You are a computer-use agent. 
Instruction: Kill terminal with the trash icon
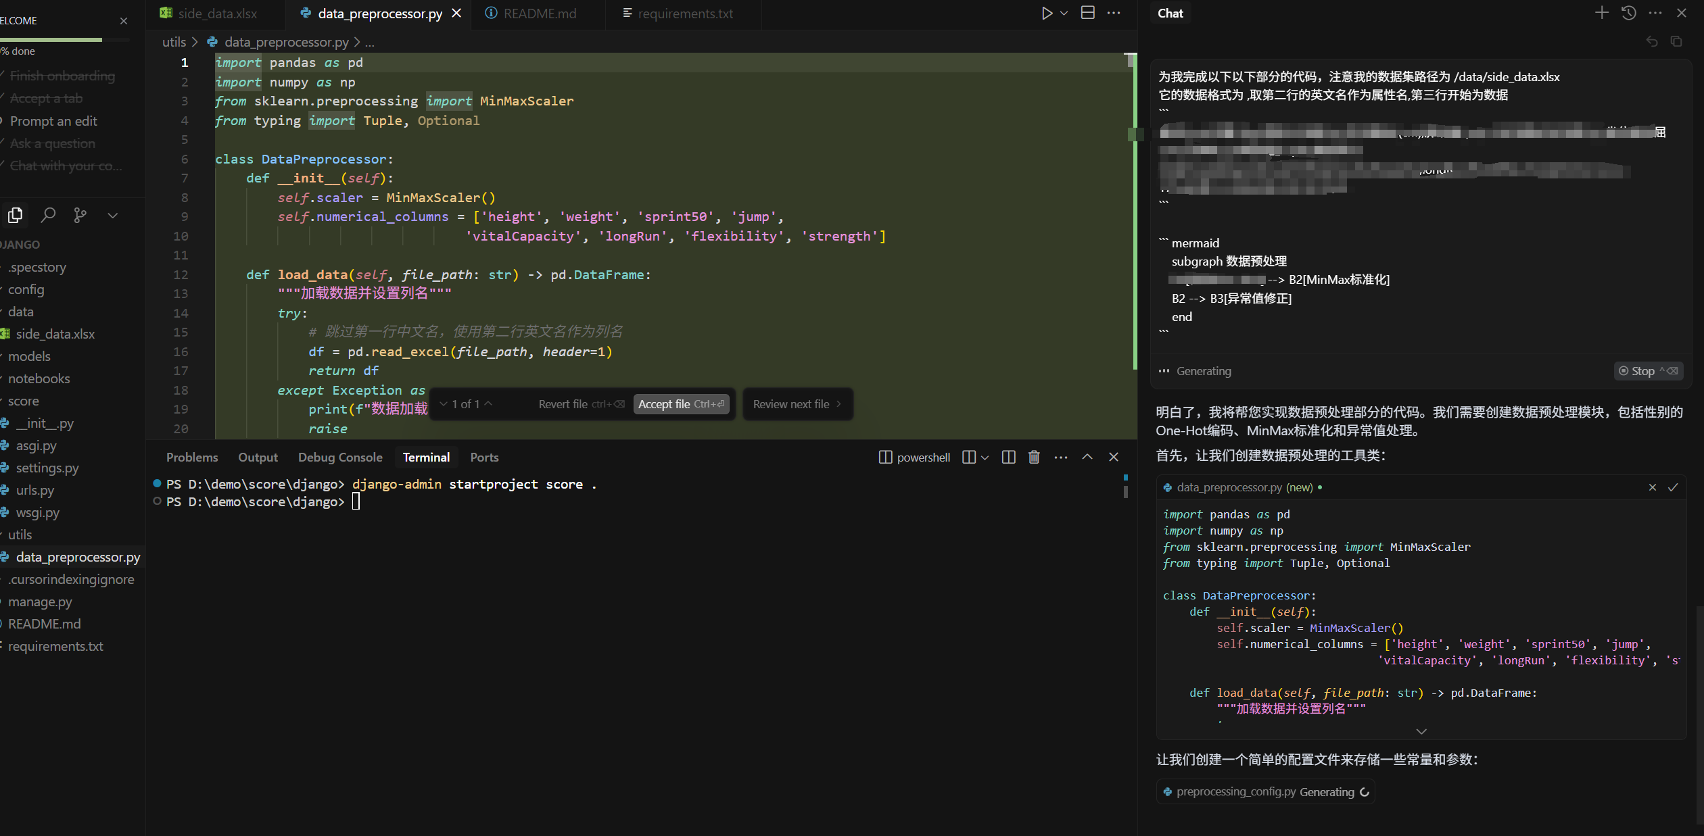(1034, 458)
